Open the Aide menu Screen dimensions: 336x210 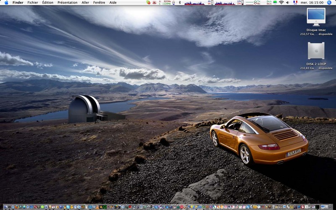[x=113, y=3]
